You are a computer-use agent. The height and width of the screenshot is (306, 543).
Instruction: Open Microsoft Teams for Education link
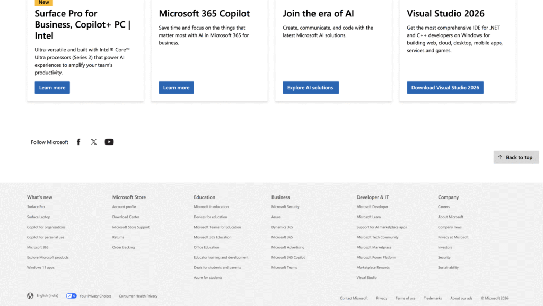[217, 227]
